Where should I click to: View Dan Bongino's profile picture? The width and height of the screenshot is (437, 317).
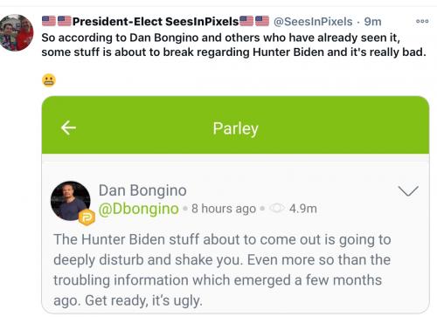(71, 201)
